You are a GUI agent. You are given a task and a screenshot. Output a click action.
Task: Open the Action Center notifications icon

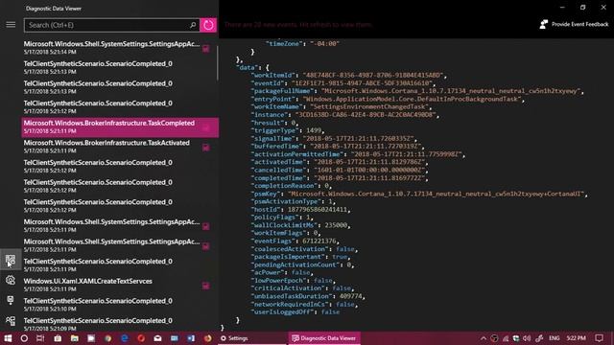pos(599,338)
